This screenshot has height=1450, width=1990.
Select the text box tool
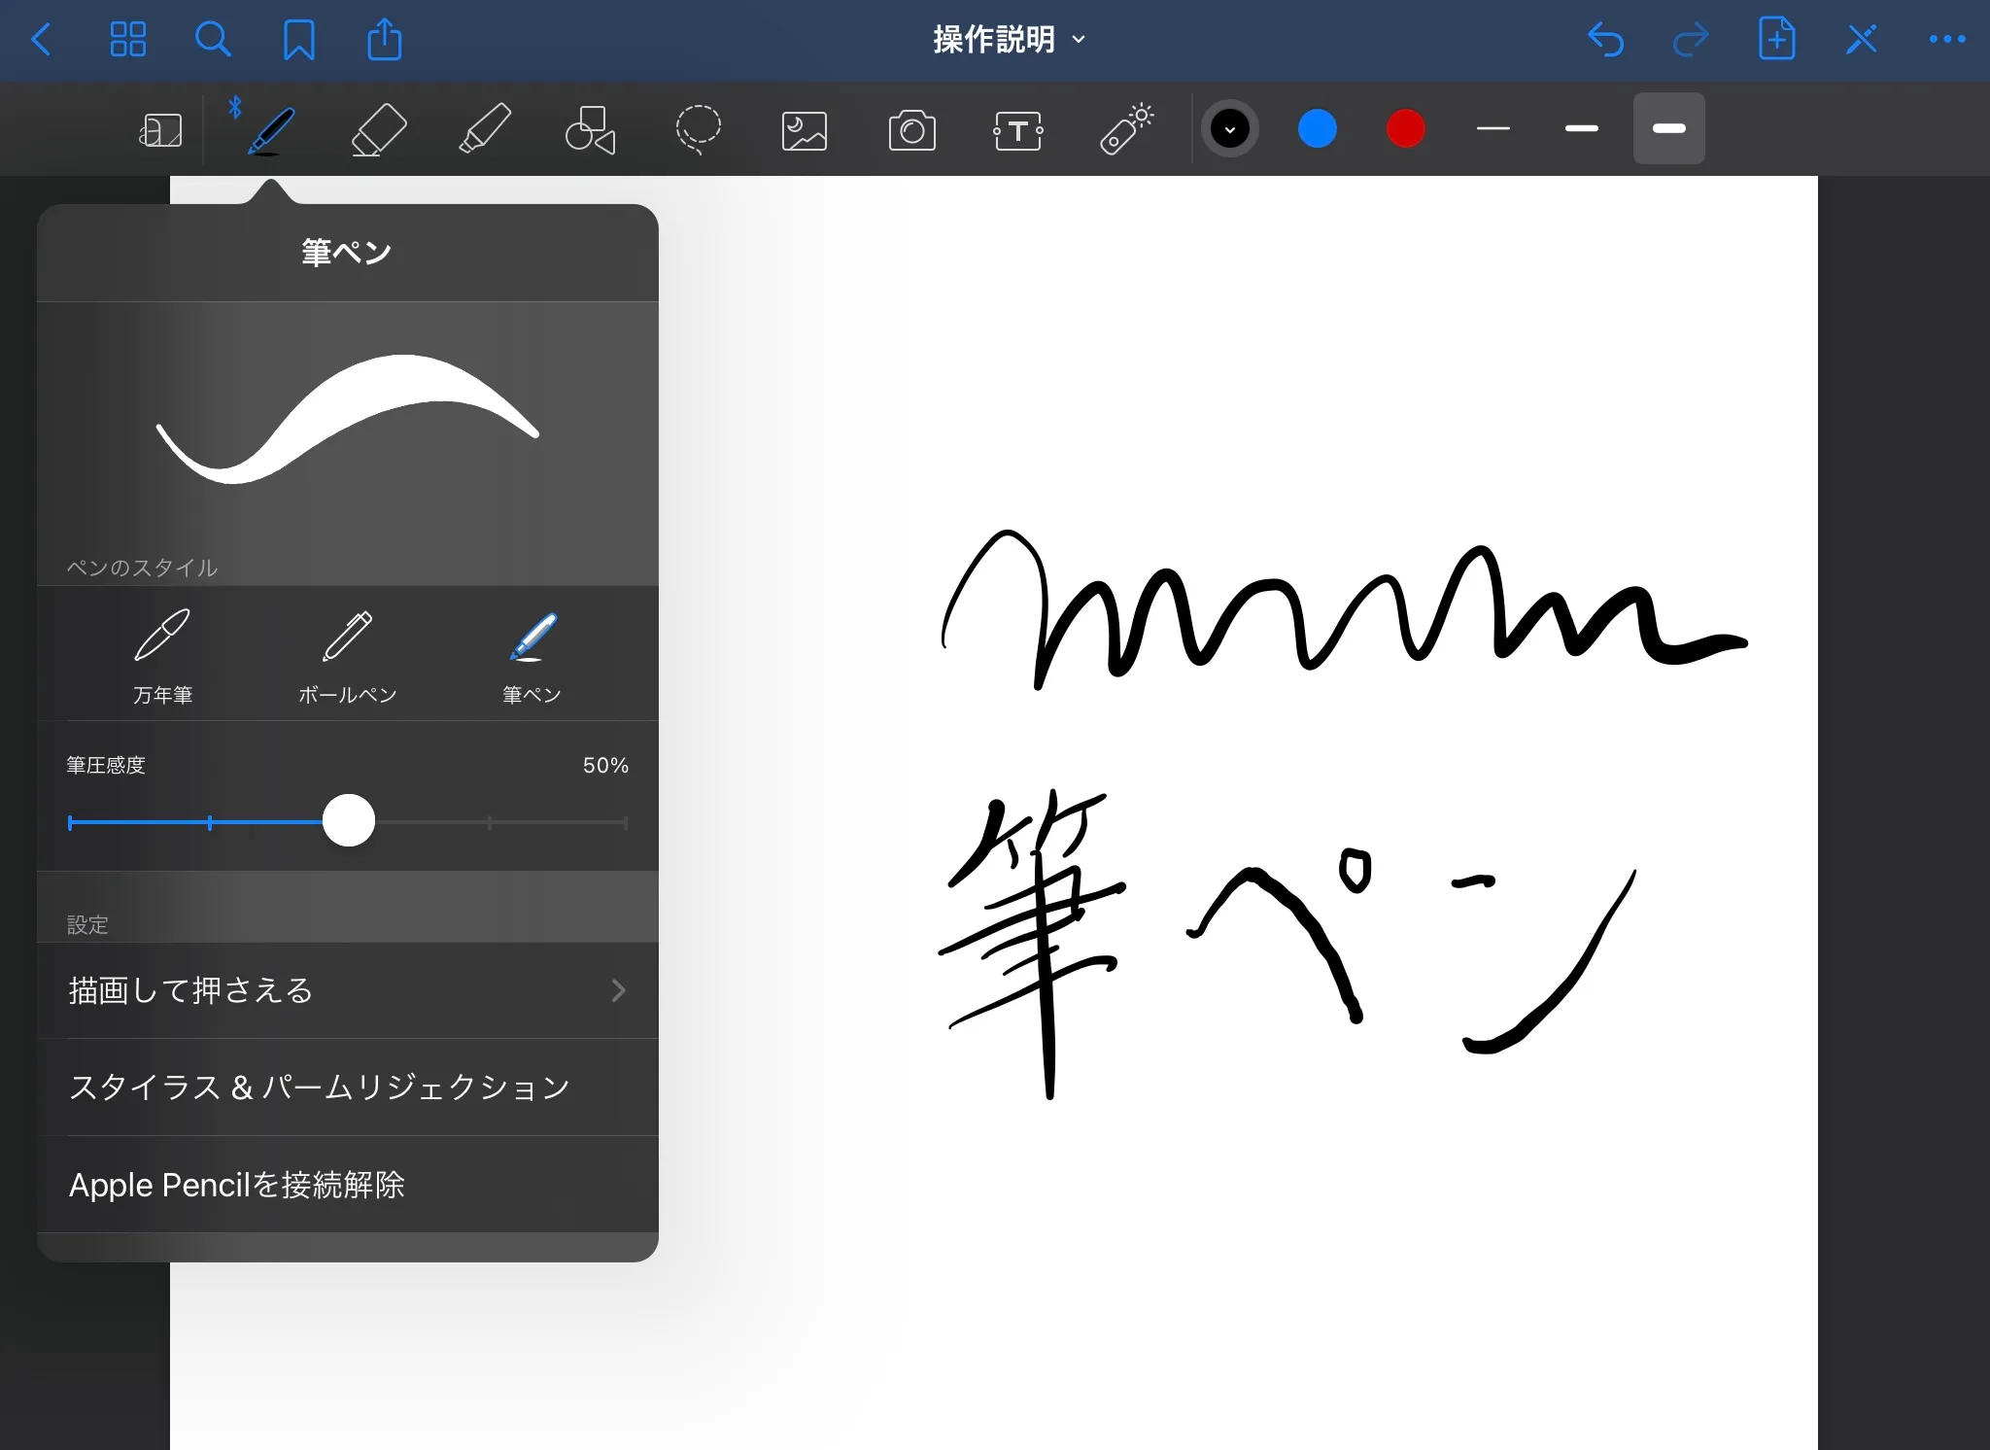pyautogui.click(x=1017, y=129)
